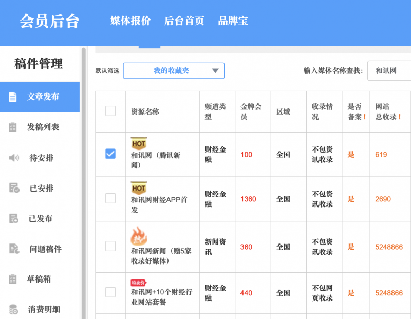Viewport: 411px width, 319px height.
Task: Click flame icon on 和讯网新闻 row
Action: pos(139,236)
